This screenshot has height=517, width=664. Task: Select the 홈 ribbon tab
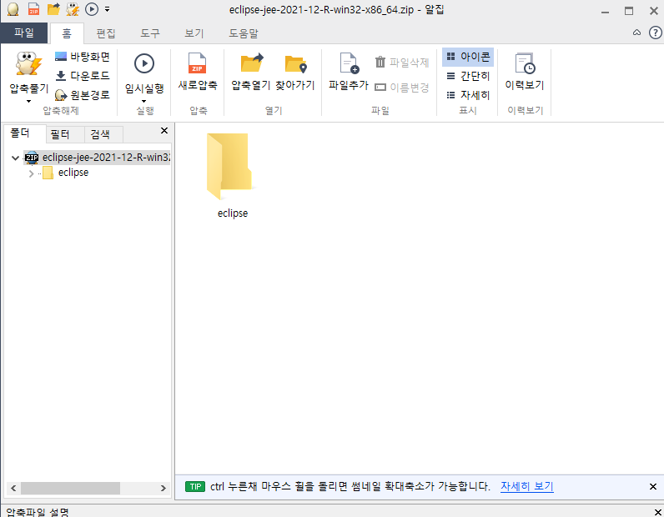pos(67,33)
